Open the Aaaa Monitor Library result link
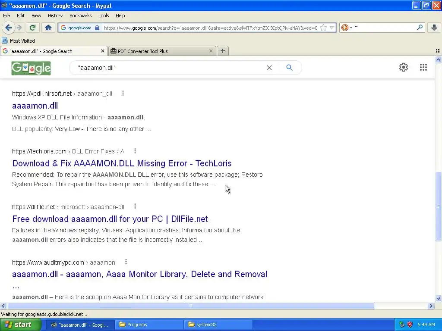Viewport: 442px width, 331px height. click(139, 274)
